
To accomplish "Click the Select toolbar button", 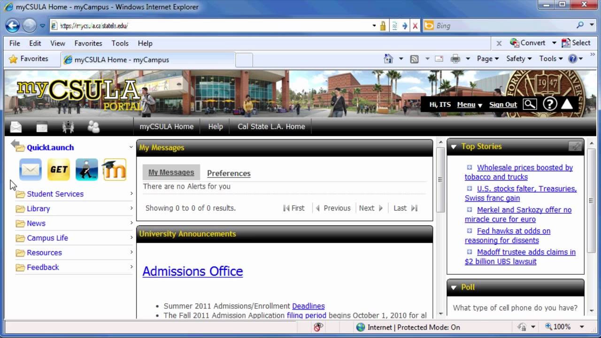I will click(x=576, y=43).
